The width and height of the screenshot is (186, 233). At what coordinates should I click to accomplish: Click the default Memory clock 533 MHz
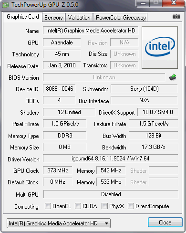[x=111, y=182]
